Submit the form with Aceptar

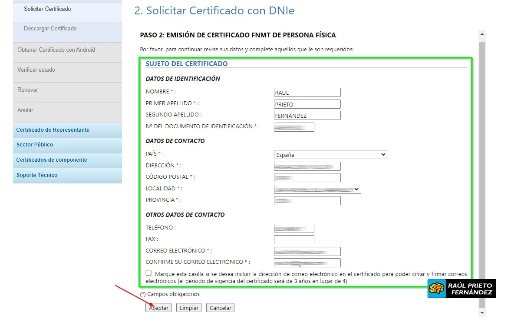(158, 307)
